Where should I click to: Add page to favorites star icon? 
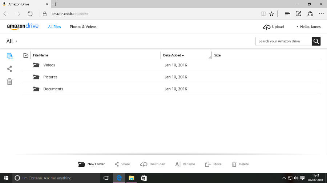pyautogui.click(x=271, y=14)
